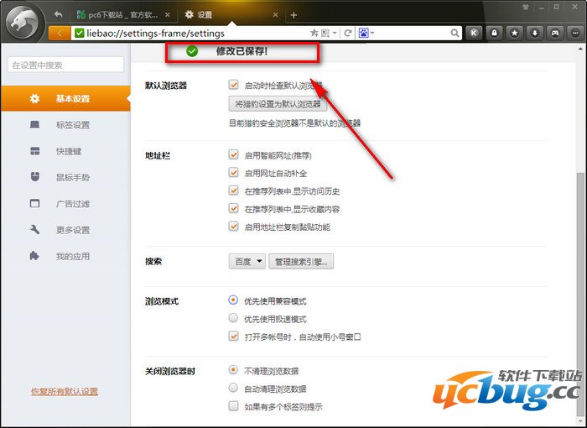
Task: Uncheck 启动时检查默认浏览器 checkbox
Action: [233, 86]
